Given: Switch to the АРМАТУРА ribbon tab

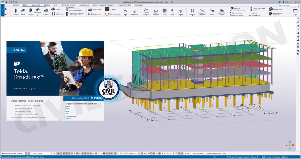Looking at the screenshot, I should point(36,5).
